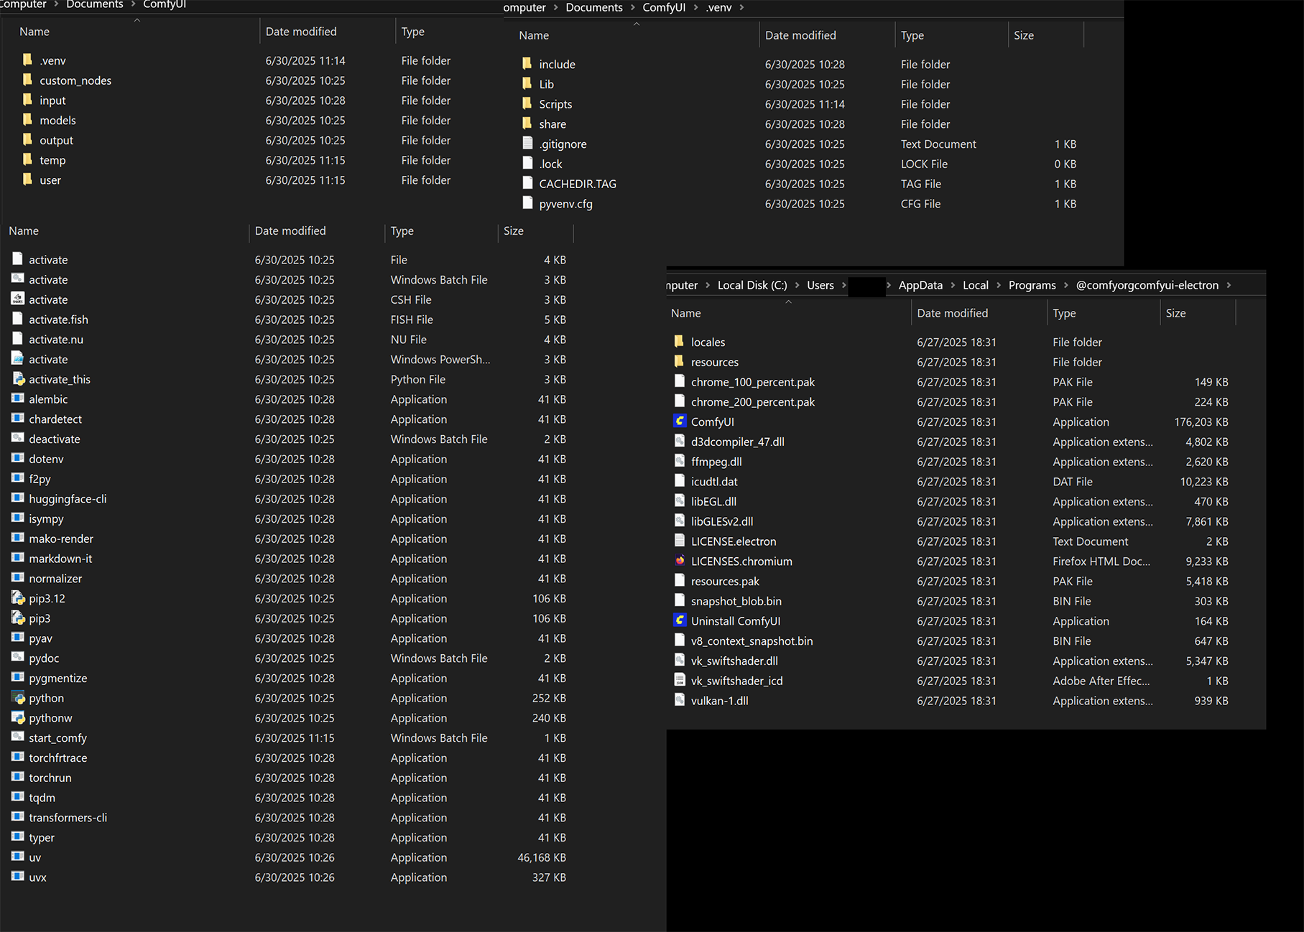Select the python application icon sized 252 KB

pyautogui.click(x=18, y=697)
